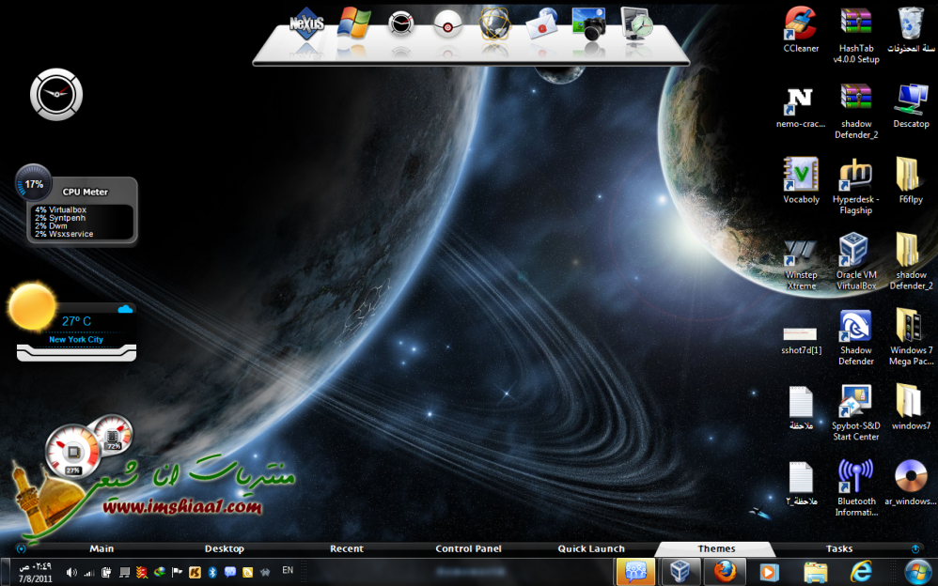The height and width of the screenshot is (586, 938).
Task: Click the taskbar clock showing 7/8/2011
Action: [x=35, y=572]
